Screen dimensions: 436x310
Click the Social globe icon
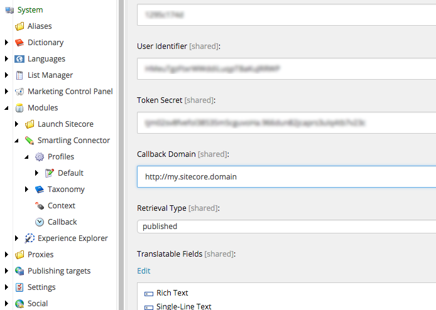click(19, 304)
